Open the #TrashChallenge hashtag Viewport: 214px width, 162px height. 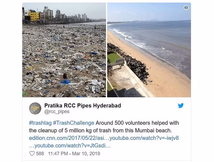(74, 123)
